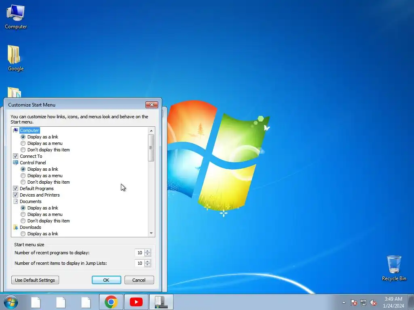414x310 pixels.
Task: Open YouTube from the taskbar
Action: tap(136, 302)
